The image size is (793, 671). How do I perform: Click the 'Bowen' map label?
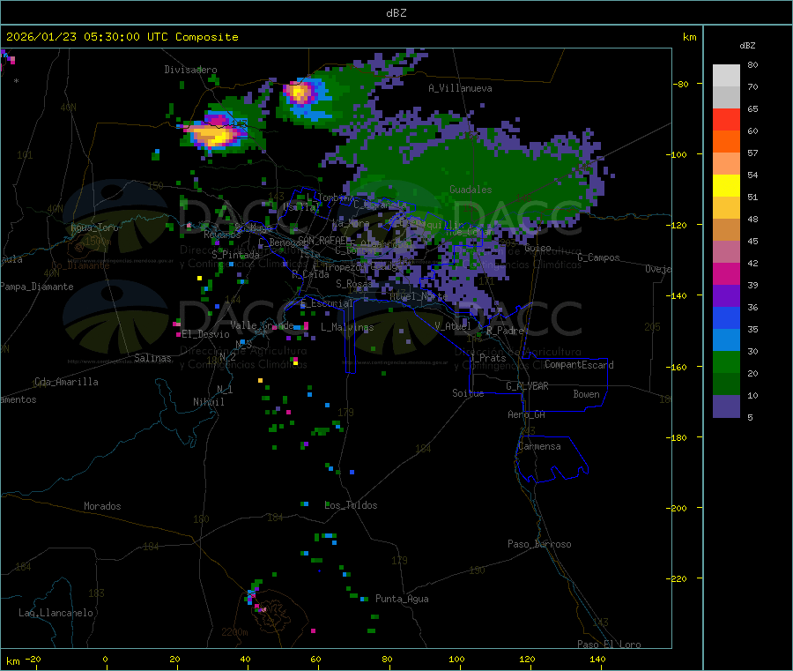tap(587, 394)
